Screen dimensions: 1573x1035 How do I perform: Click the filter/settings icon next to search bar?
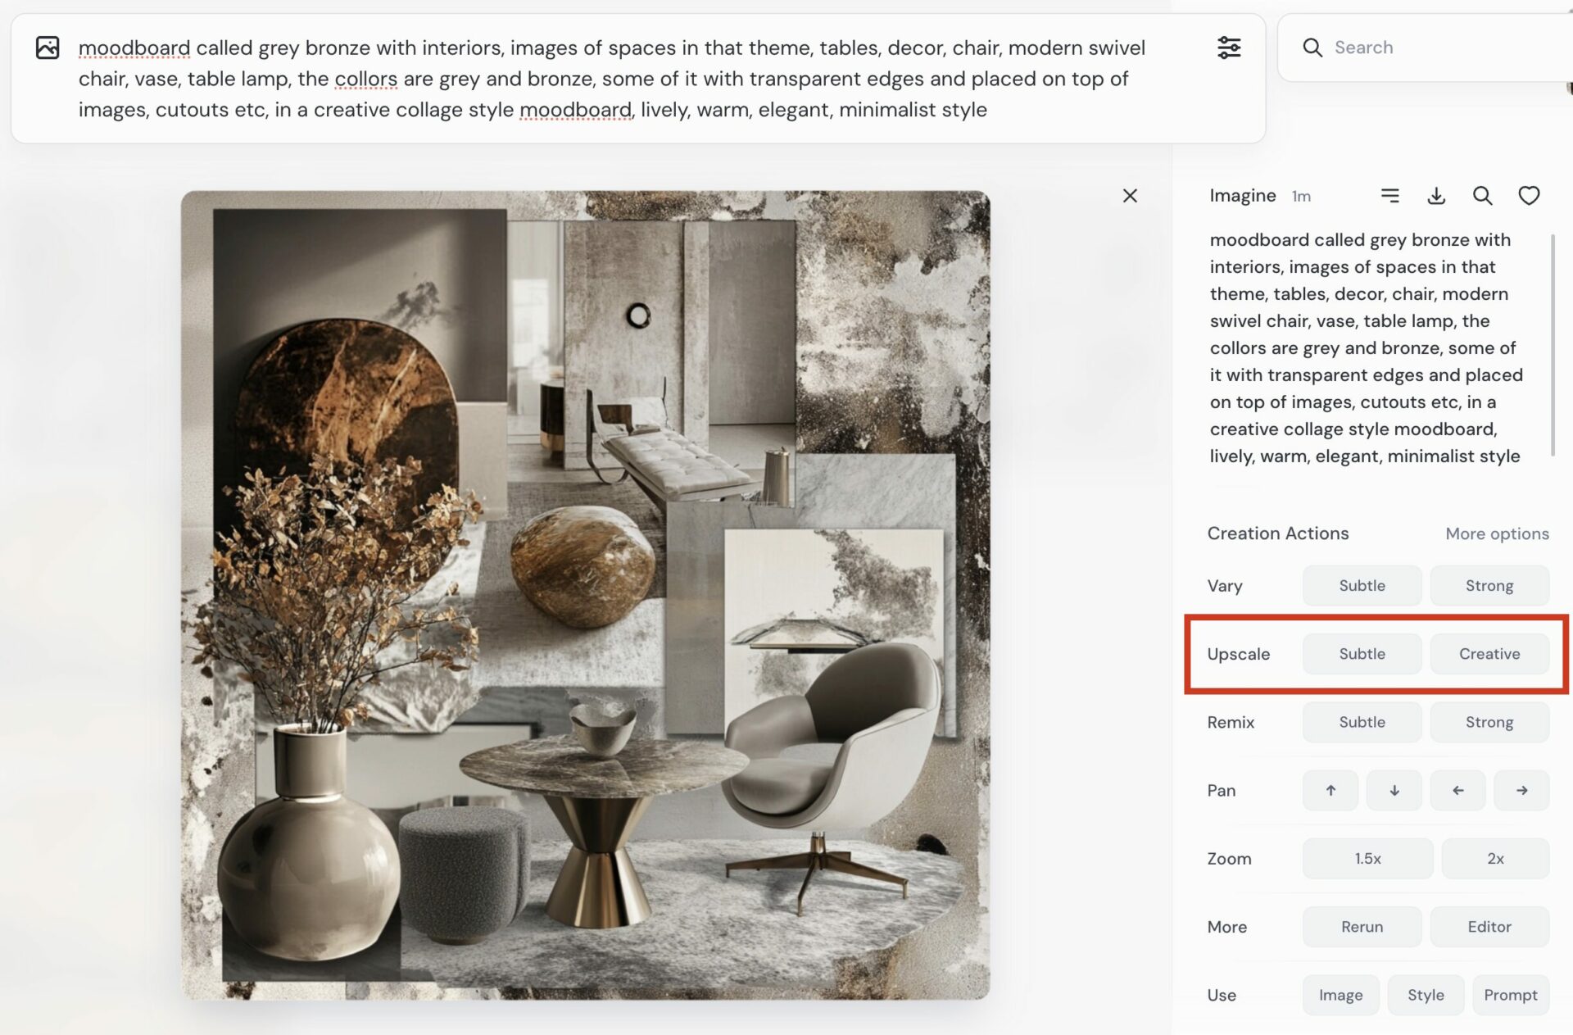click(x=1228, y=46)
